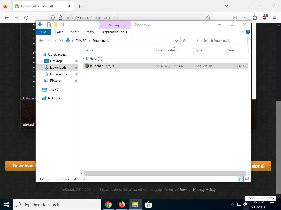This screenshot has width=281, height=210.
Task: Switch to Details view layout icon
Action: [x=240, y=179]
